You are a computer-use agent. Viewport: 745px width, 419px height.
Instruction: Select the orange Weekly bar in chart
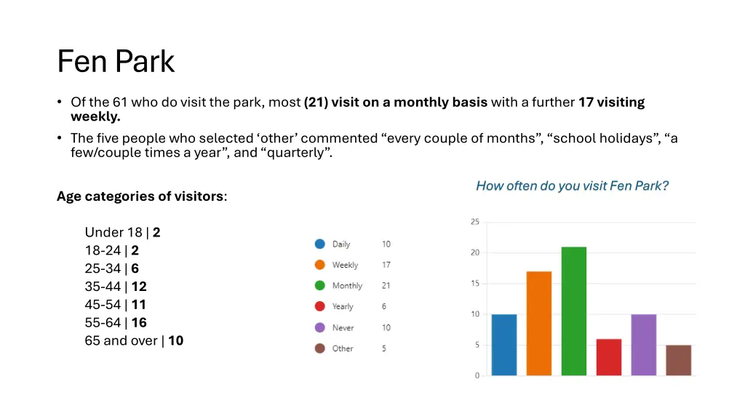(x=539, y=324)
